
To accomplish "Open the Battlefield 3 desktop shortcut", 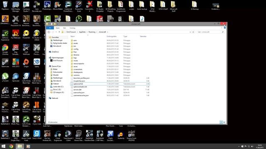I will point(5,135).
